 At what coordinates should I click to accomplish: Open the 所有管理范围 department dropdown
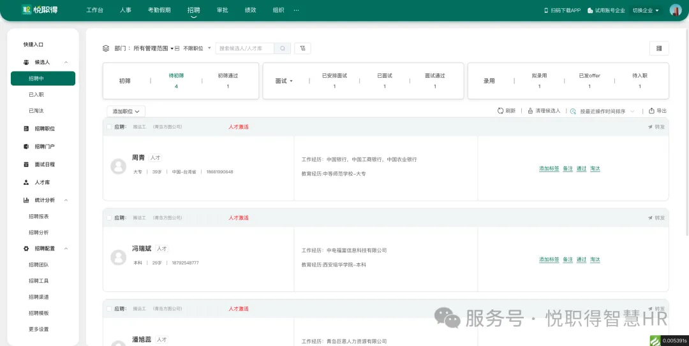pyautogui.click(x=154, y=48)
